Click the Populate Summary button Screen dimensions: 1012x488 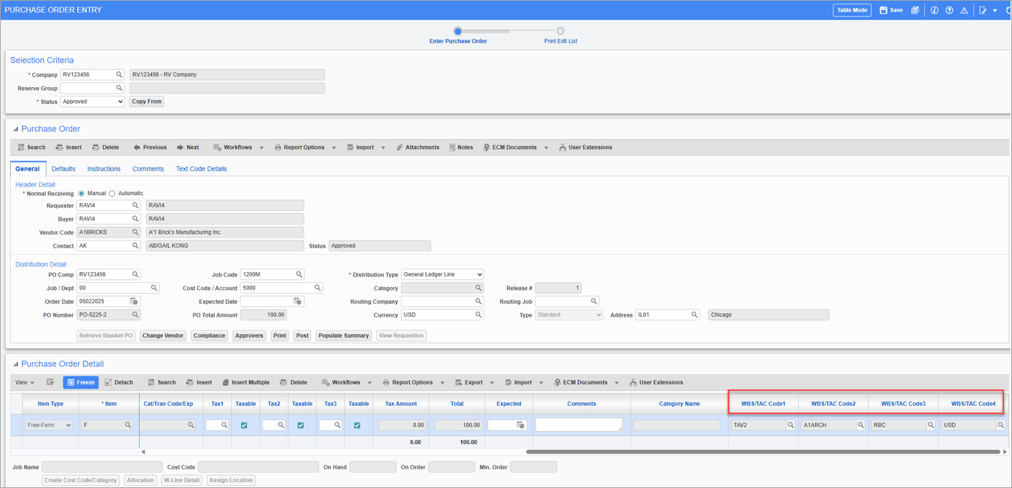pos(343,335)
